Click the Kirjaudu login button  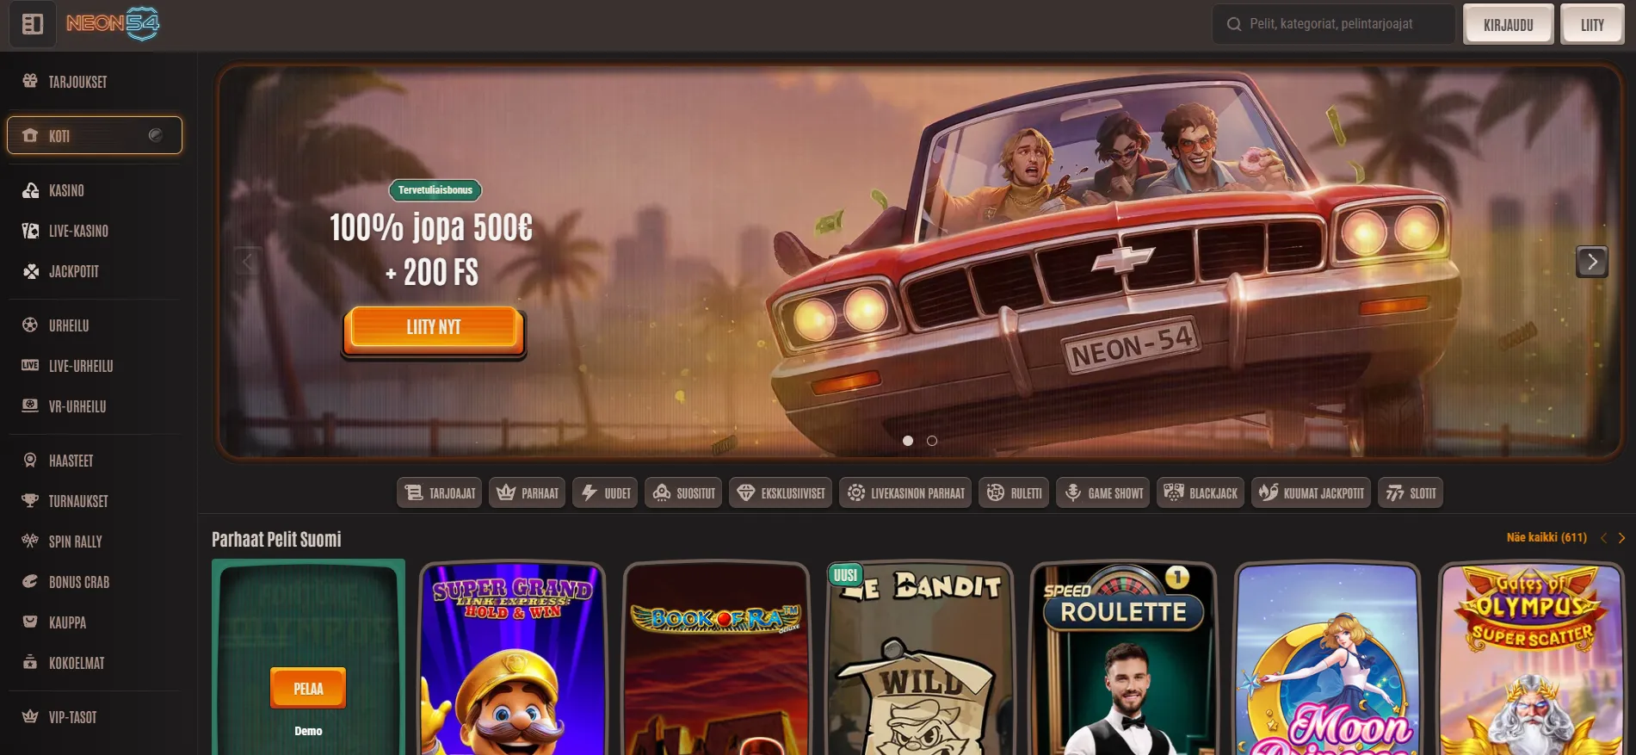coord(1508,25)
